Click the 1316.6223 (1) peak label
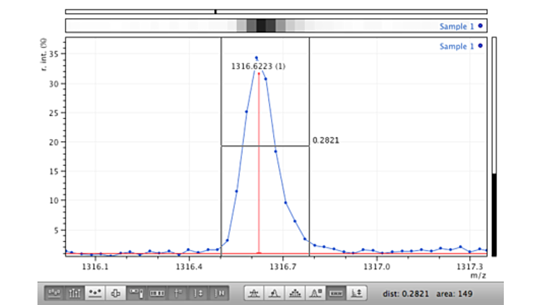542x305 pixels. 258,66
